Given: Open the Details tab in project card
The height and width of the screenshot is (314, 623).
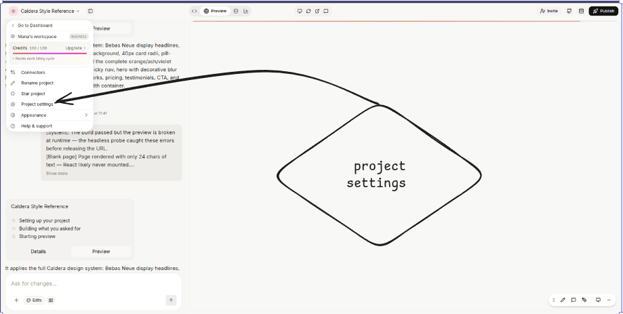Looking at the screenshot, I should tap(39, 252).
